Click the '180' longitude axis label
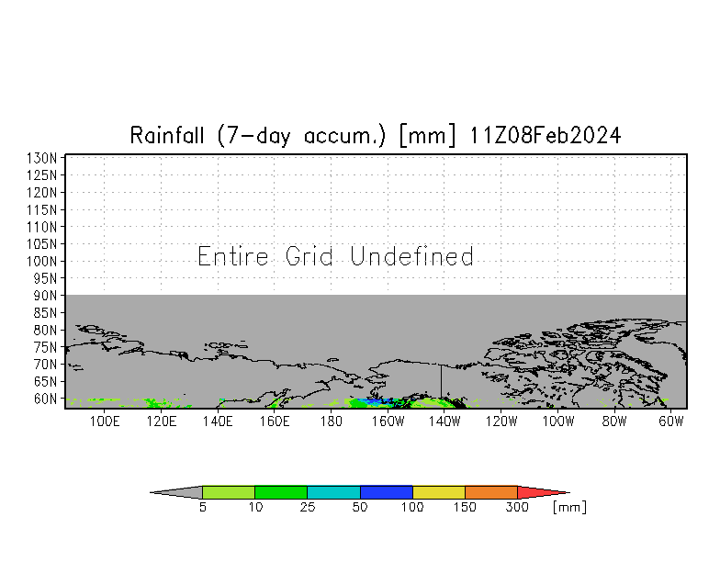The image size is (720, 562). point(331,421)
